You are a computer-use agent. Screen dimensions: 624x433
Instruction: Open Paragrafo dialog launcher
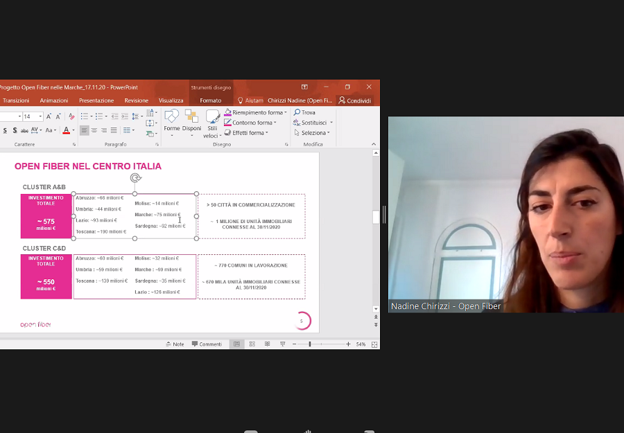[157, 145]
